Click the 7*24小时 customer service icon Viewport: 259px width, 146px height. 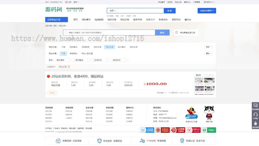pos(142,141)
